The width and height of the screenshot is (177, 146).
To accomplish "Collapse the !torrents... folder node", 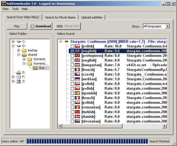I will tap(24, 63).
